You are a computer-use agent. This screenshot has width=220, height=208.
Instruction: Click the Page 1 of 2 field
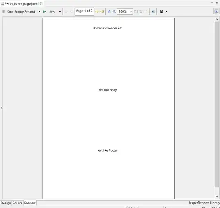click(x=84, y=11)
